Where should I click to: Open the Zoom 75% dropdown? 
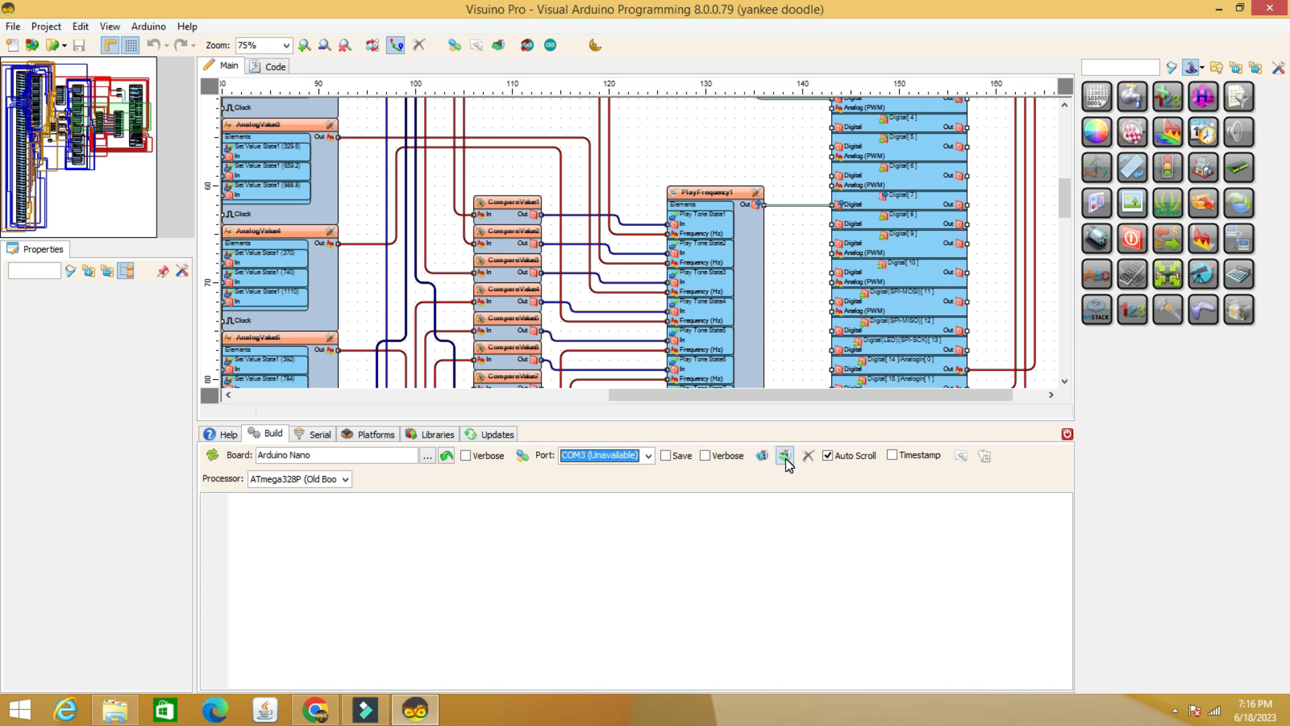coord(286,46)
